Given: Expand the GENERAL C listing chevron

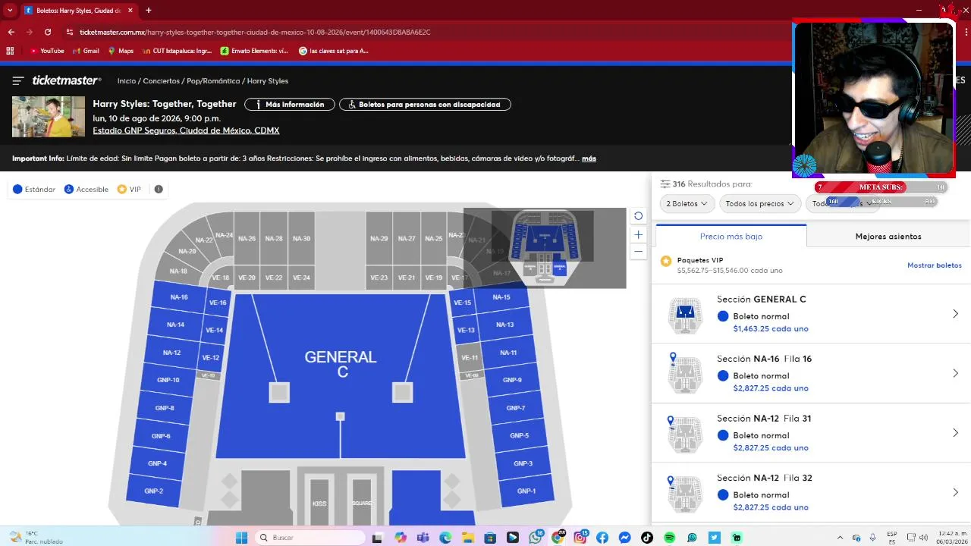Looking at the screenshot, I should [956, 314].
